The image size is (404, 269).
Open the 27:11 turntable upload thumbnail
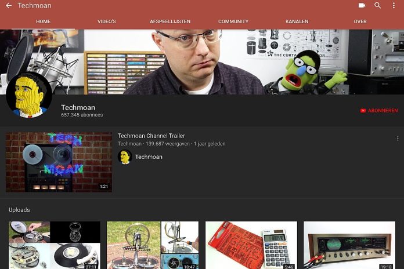pos(55,245)
